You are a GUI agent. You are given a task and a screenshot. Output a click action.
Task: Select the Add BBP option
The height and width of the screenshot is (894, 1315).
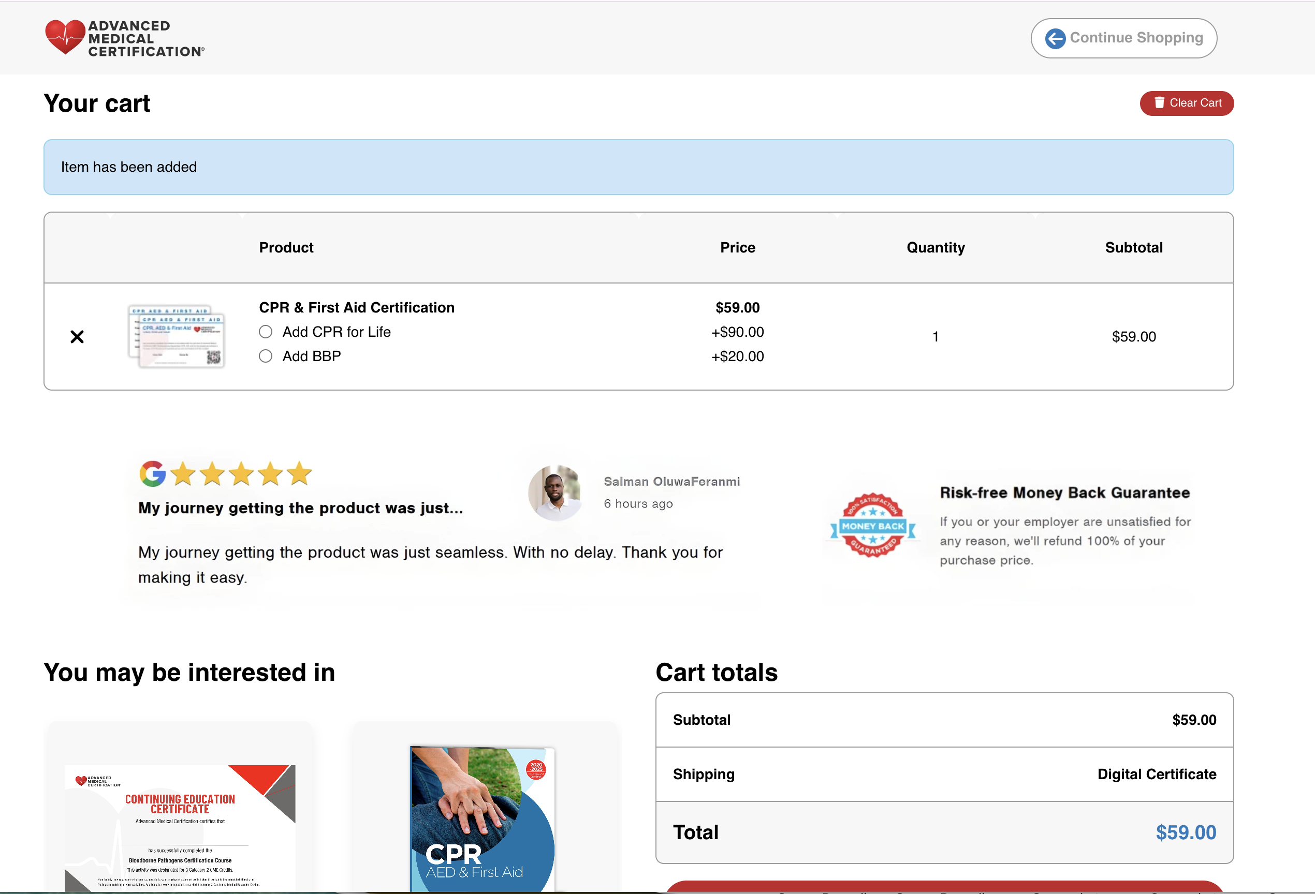point(266,356)
